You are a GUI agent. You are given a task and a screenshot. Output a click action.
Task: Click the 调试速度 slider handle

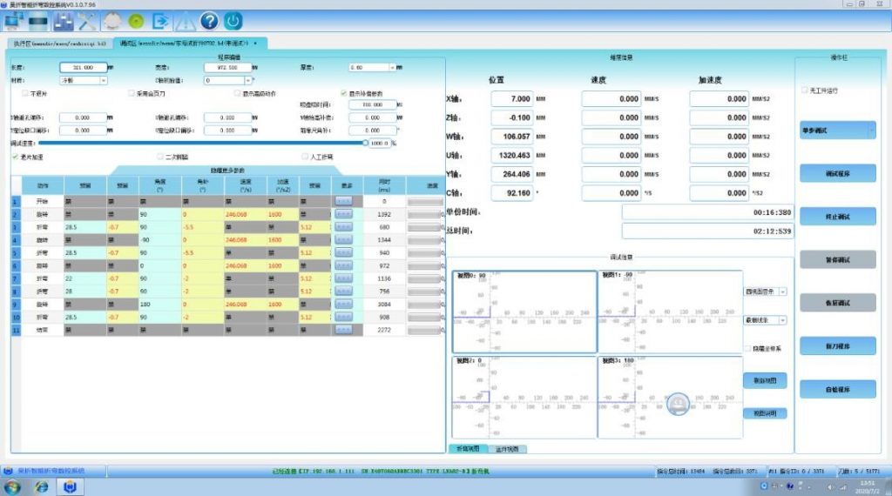tap(365, 144)
